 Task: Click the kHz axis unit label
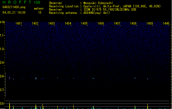tap(2, 22)
